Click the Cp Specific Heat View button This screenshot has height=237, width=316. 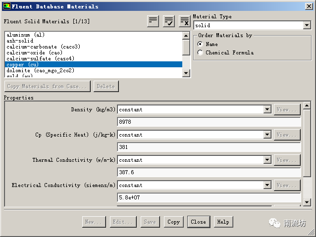point(287,135)
